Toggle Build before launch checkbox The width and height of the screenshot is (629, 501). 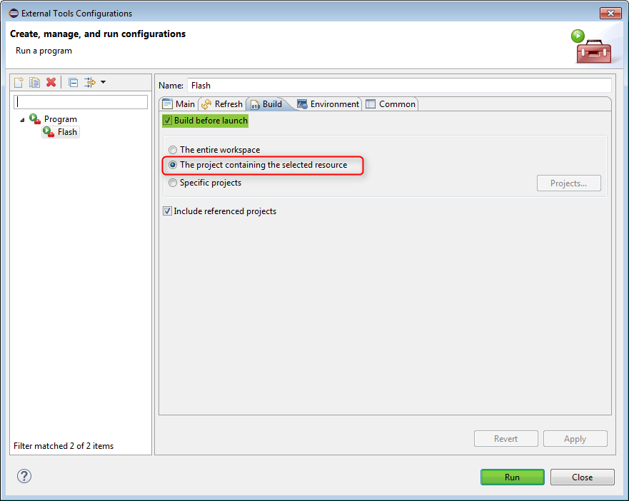pos(167,121)
